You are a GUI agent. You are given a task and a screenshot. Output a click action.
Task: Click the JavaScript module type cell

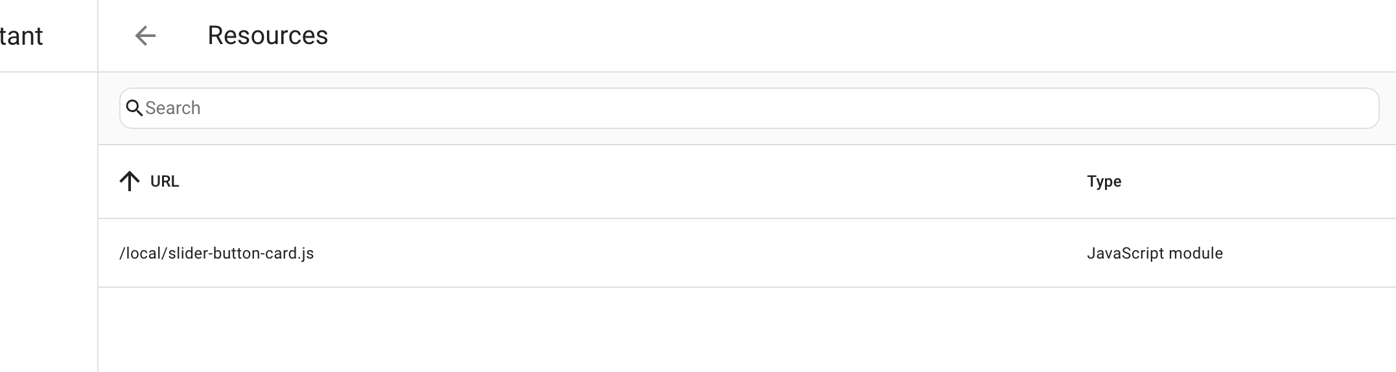1154,253
